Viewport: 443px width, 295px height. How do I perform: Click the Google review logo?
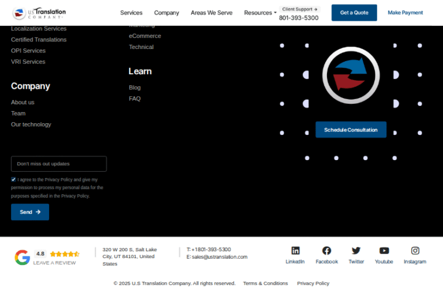tap(22, 257)
